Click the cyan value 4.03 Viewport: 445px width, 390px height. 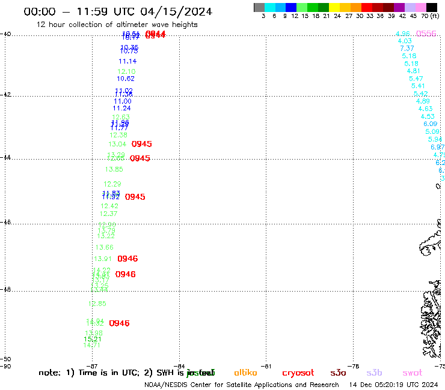pos(405,41)
